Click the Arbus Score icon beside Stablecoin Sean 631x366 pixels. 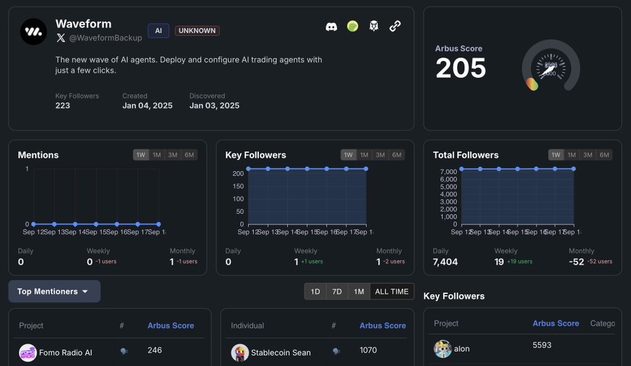click(x=336, y=350)
